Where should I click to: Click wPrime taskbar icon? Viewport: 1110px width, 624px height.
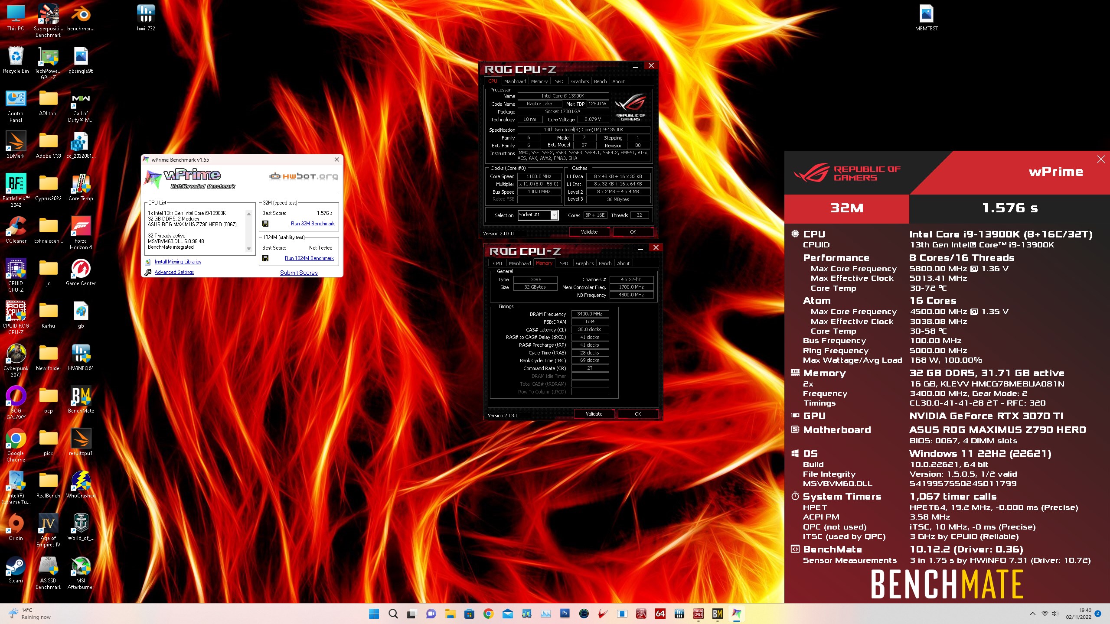pos(736,613)
